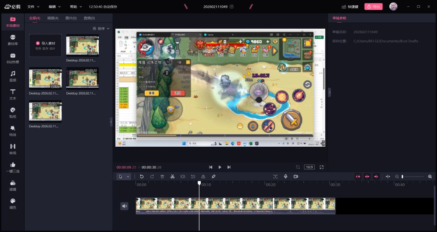Select the video clip on the timeline track
The image size is (437, 232).
pos(236,206)
